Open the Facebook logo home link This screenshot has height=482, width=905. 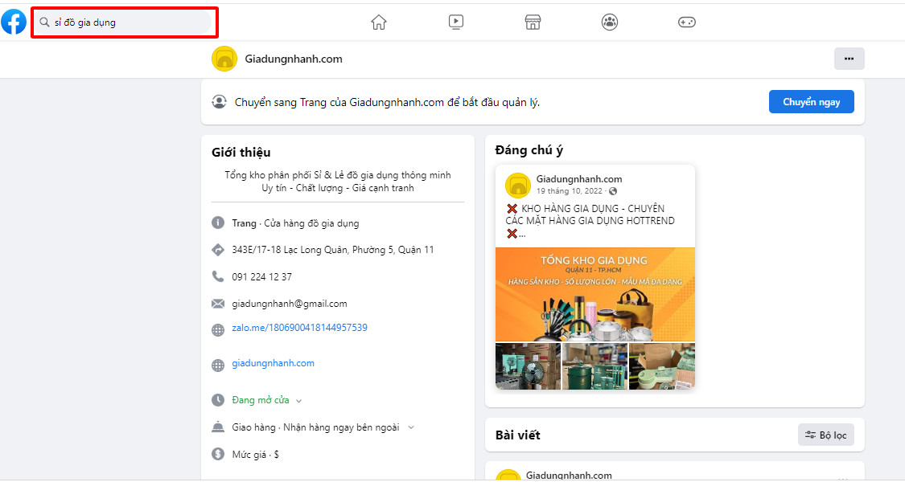tap(14, 22)
